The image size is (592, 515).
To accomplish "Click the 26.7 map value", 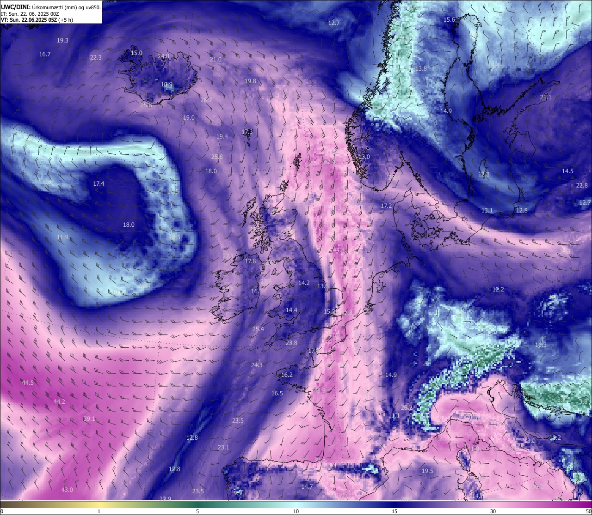I will (x=206, y=100).
